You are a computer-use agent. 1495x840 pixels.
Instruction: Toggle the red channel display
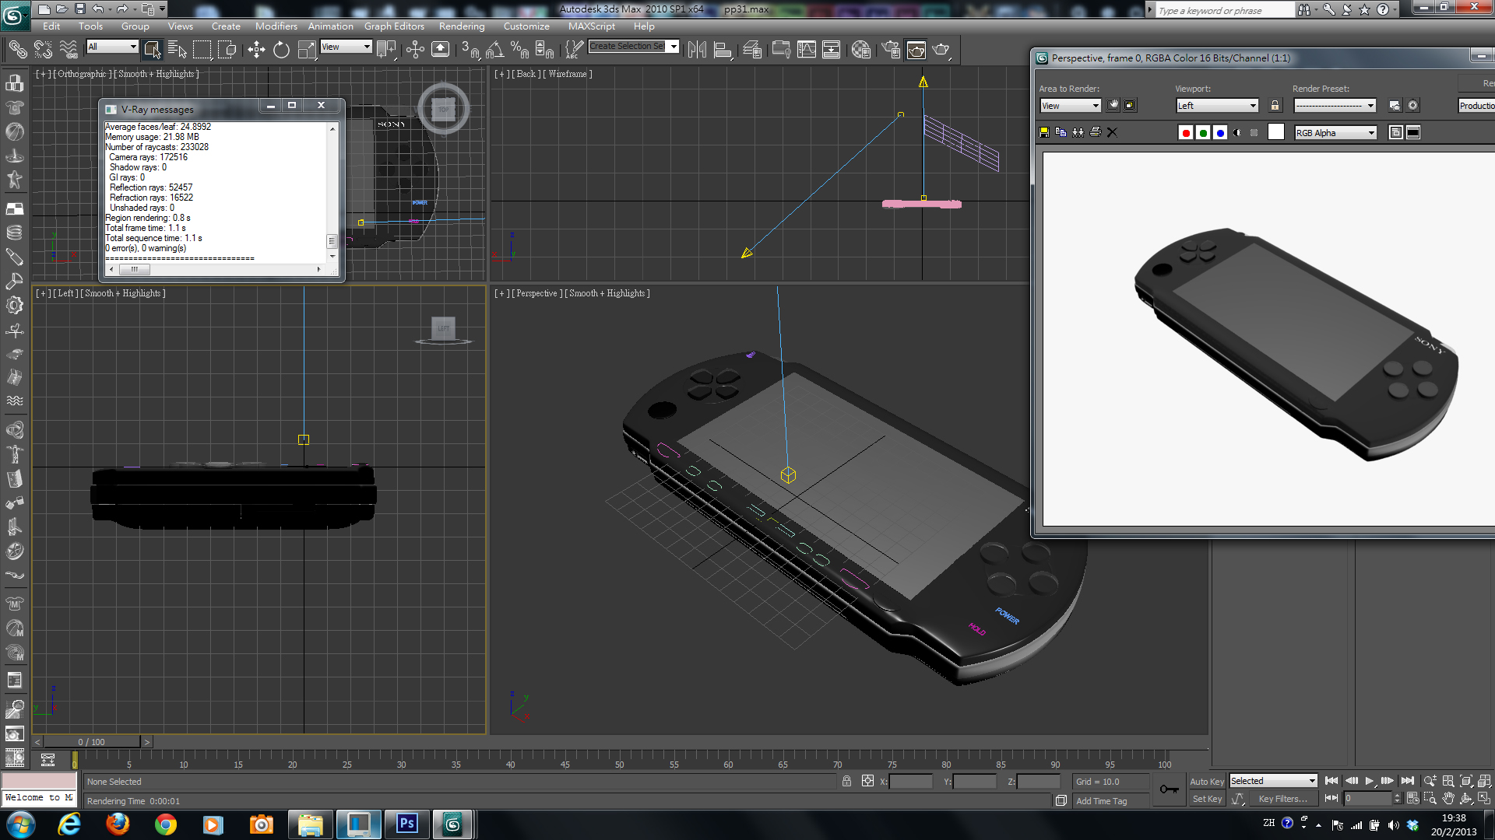point(1185,132)
